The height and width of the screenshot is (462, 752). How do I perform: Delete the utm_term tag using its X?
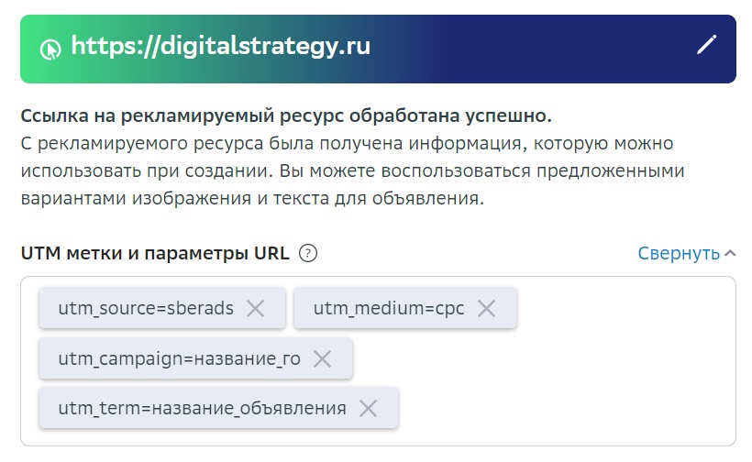368,408
